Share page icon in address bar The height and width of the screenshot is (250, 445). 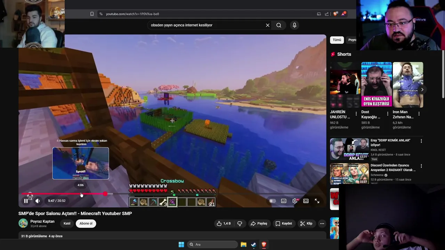coord(327,14)
